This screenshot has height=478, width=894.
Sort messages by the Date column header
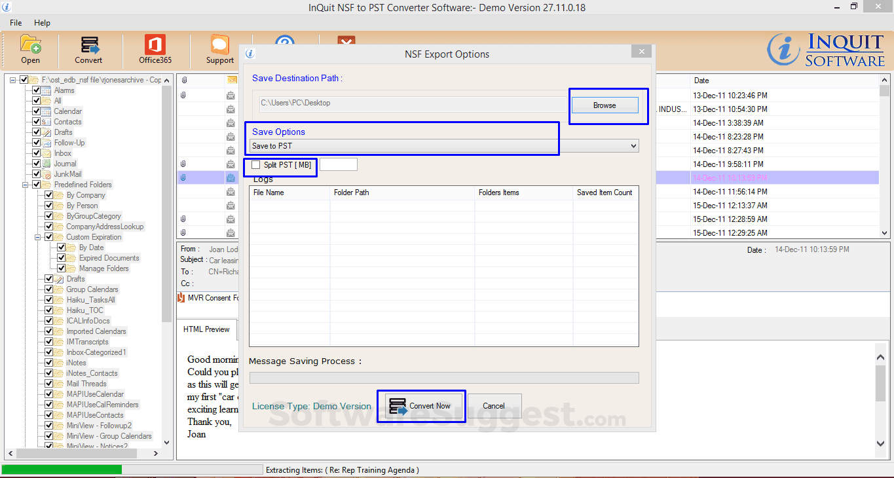[784, 81]
